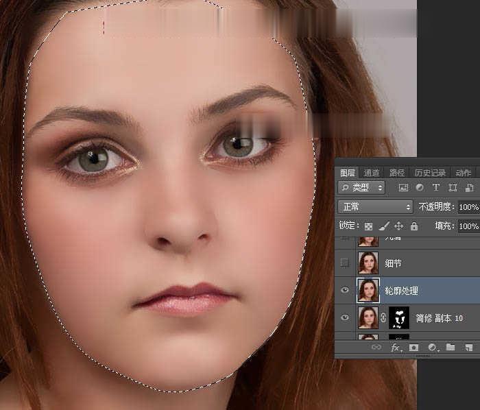480x410 pixels.
Task: Click the panel resize grip at bottom
Action: (x=422, y=356)
